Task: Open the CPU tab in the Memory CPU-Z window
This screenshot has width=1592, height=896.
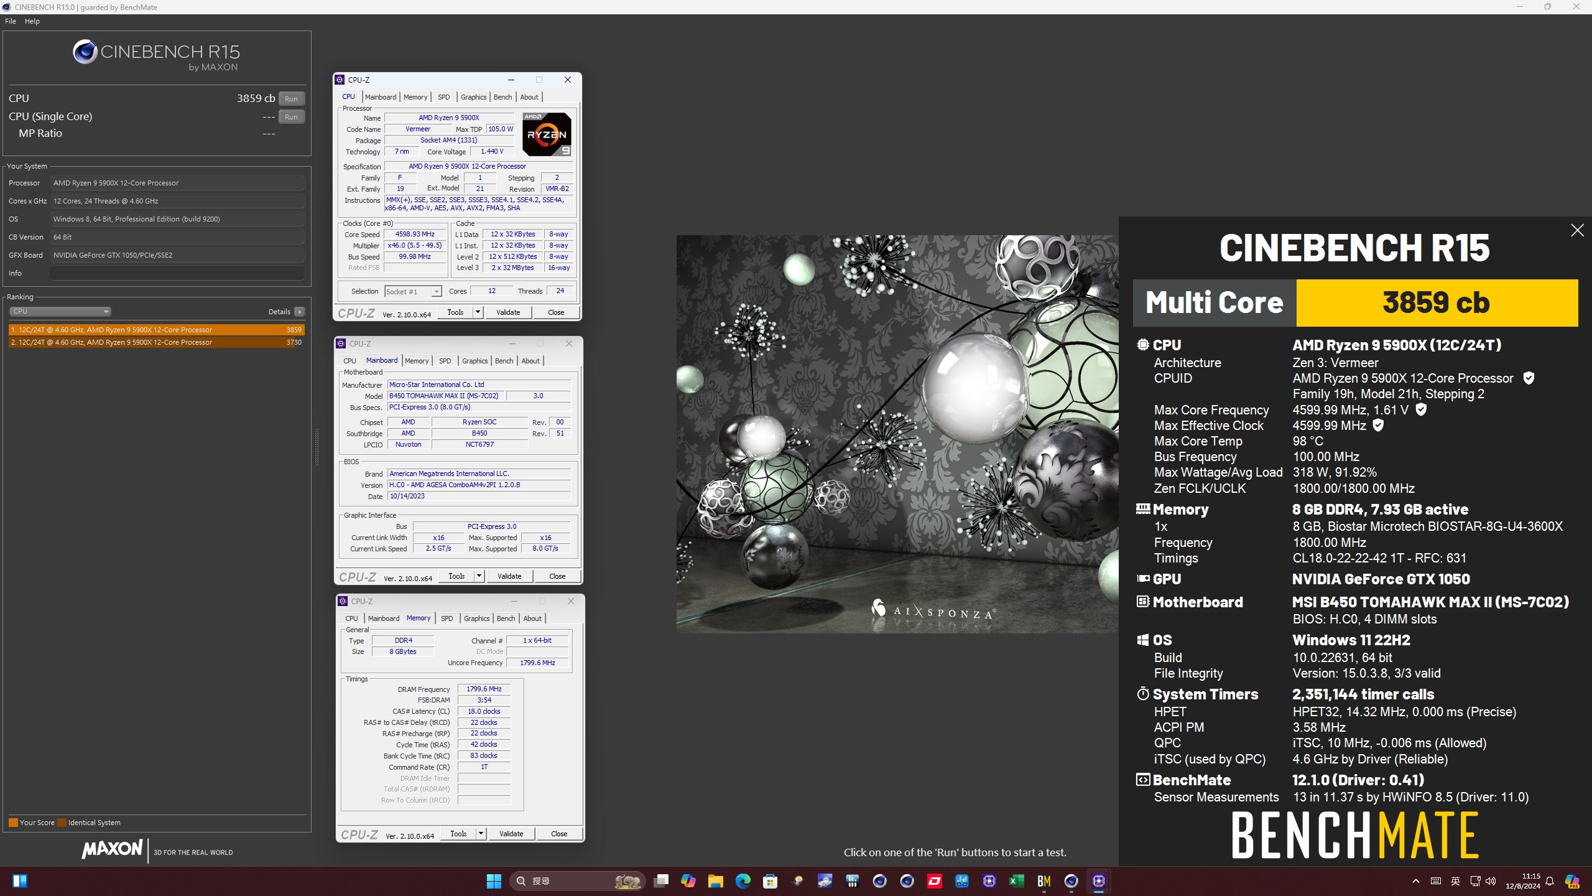Action: (x=351, y=618)
